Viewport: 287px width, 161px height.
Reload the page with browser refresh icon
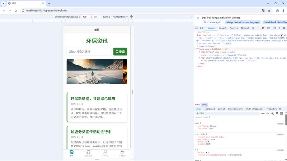(16, 11)
